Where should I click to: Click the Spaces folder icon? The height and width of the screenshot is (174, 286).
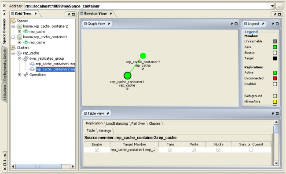tap(13, 21)
